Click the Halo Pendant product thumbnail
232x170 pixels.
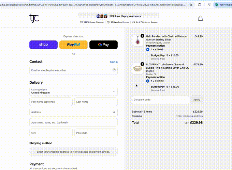(137, 40)
